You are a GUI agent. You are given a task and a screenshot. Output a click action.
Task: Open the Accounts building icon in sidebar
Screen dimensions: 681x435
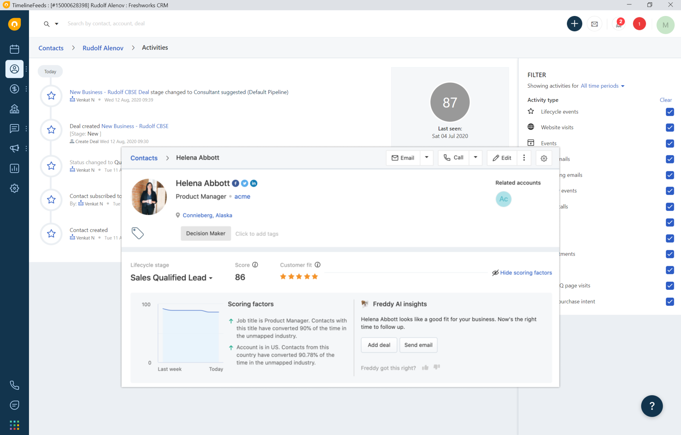pyautogui.click(x=14, y=108)
